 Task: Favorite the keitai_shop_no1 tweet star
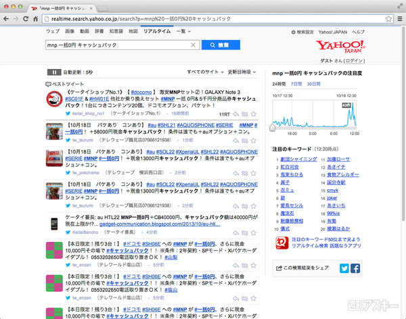tap(254, 114)
